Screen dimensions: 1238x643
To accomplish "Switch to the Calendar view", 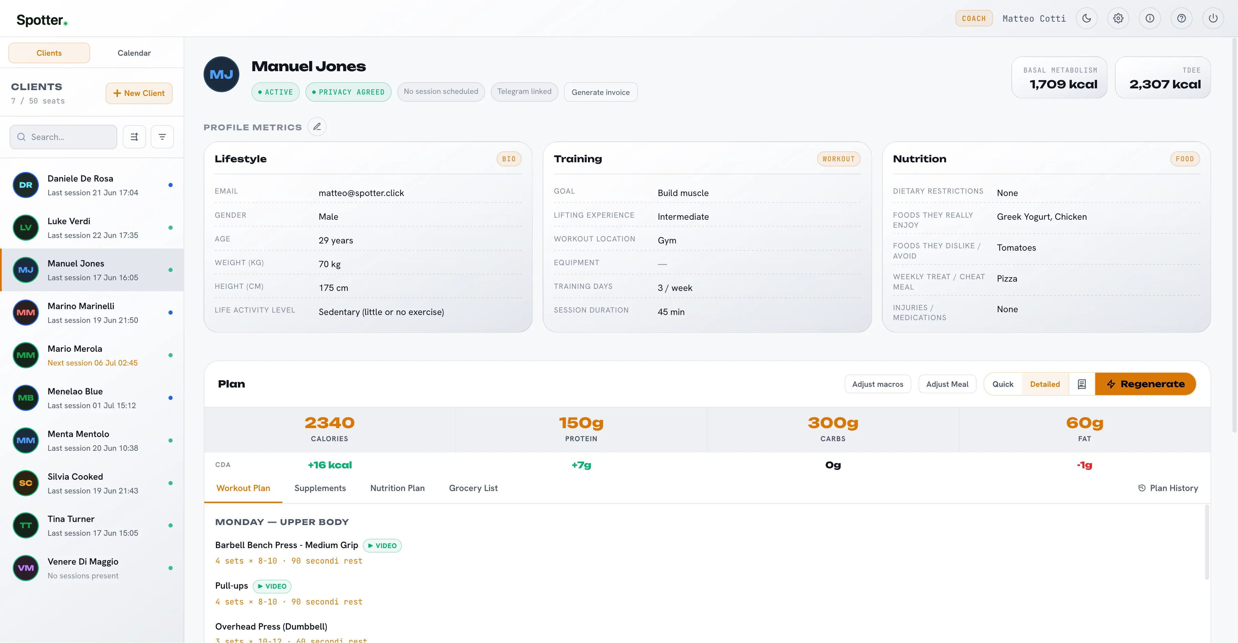I will pos(134,53).
